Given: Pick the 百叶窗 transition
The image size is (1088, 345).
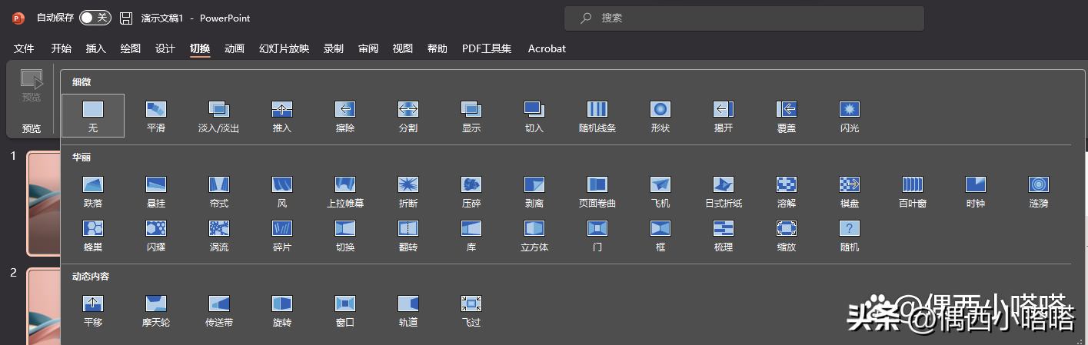Looking at the screenshot, I should coord(913,192).
